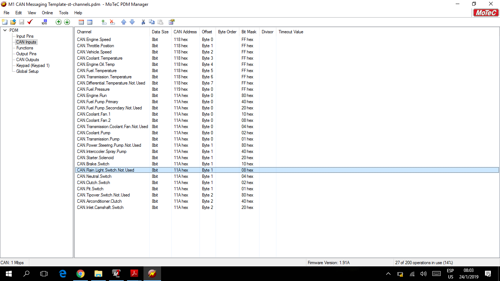Click the greyed Save disk icon
500x281 pixels.
point(22,22)
